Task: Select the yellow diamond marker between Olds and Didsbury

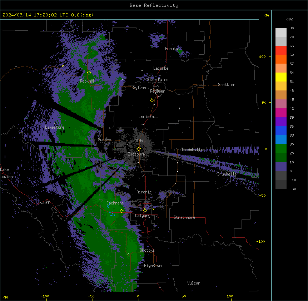Action: [139, 149]
